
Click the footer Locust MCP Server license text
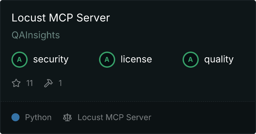click(x=115, y=117)
